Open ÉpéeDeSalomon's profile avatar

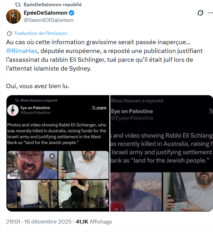13,16
